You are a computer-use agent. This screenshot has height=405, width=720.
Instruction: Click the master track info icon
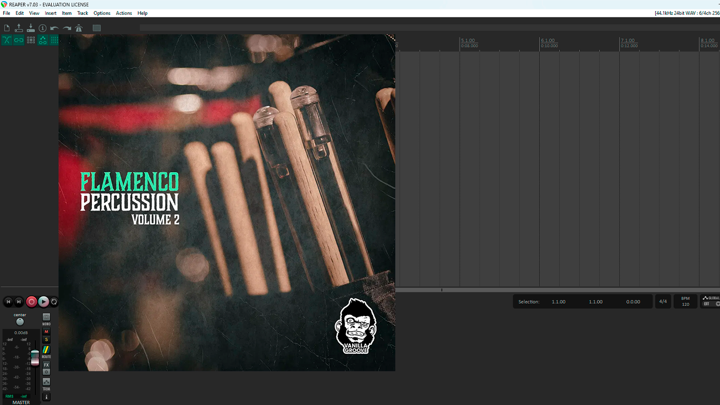click(x=46, y=397)
